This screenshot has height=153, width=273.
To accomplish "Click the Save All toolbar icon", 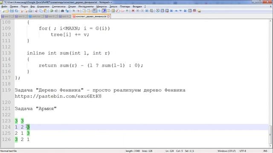I will [x=16, y=11].
